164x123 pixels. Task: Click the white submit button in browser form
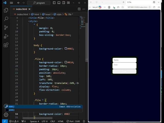pyautogui.click(x=125, y=71)
